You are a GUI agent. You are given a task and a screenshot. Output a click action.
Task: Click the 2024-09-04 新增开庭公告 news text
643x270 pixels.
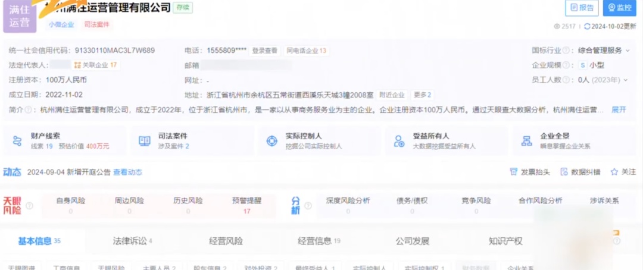(69, 172)
